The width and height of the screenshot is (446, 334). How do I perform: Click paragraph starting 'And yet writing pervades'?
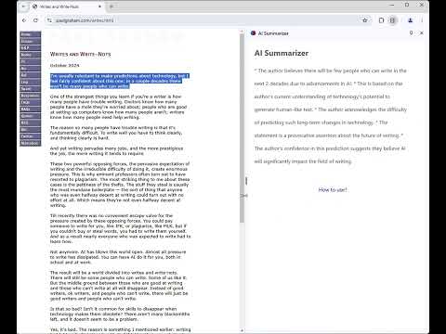(x=116, y=151)
